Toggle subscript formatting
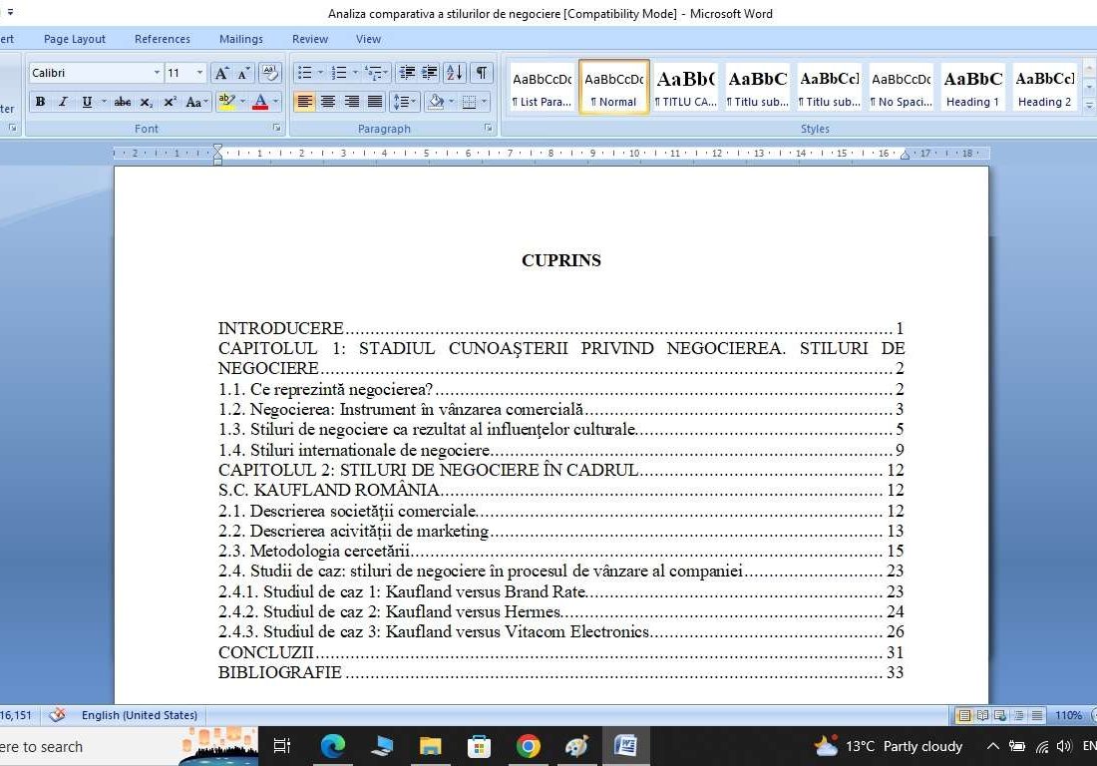The width and height of the screenshot is (1097, 766). 147,102
